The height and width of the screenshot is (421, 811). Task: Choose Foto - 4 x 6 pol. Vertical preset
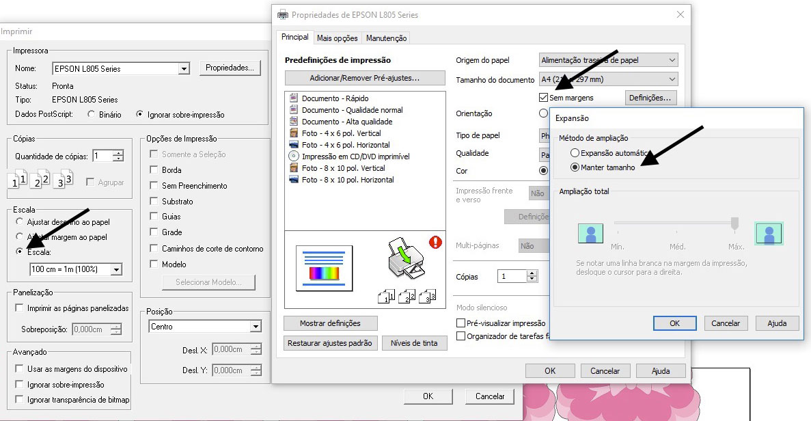click(x=335, y=133)
